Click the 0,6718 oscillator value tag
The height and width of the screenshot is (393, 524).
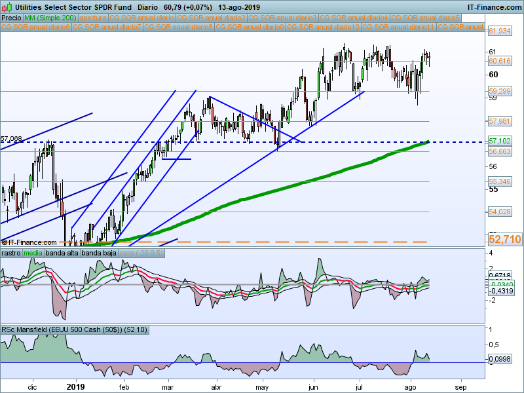pyautogui.click(x=500, y=275)
